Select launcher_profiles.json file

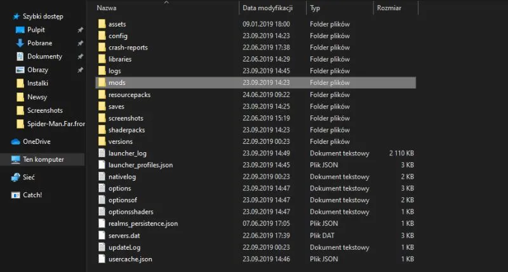140,165
